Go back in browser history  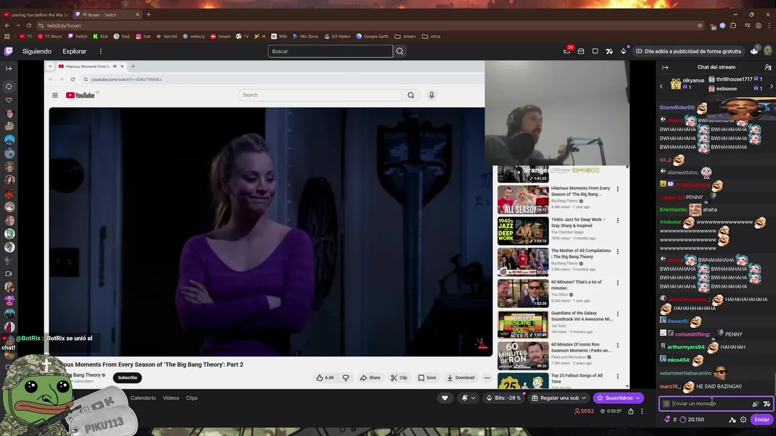click(7, 25)
